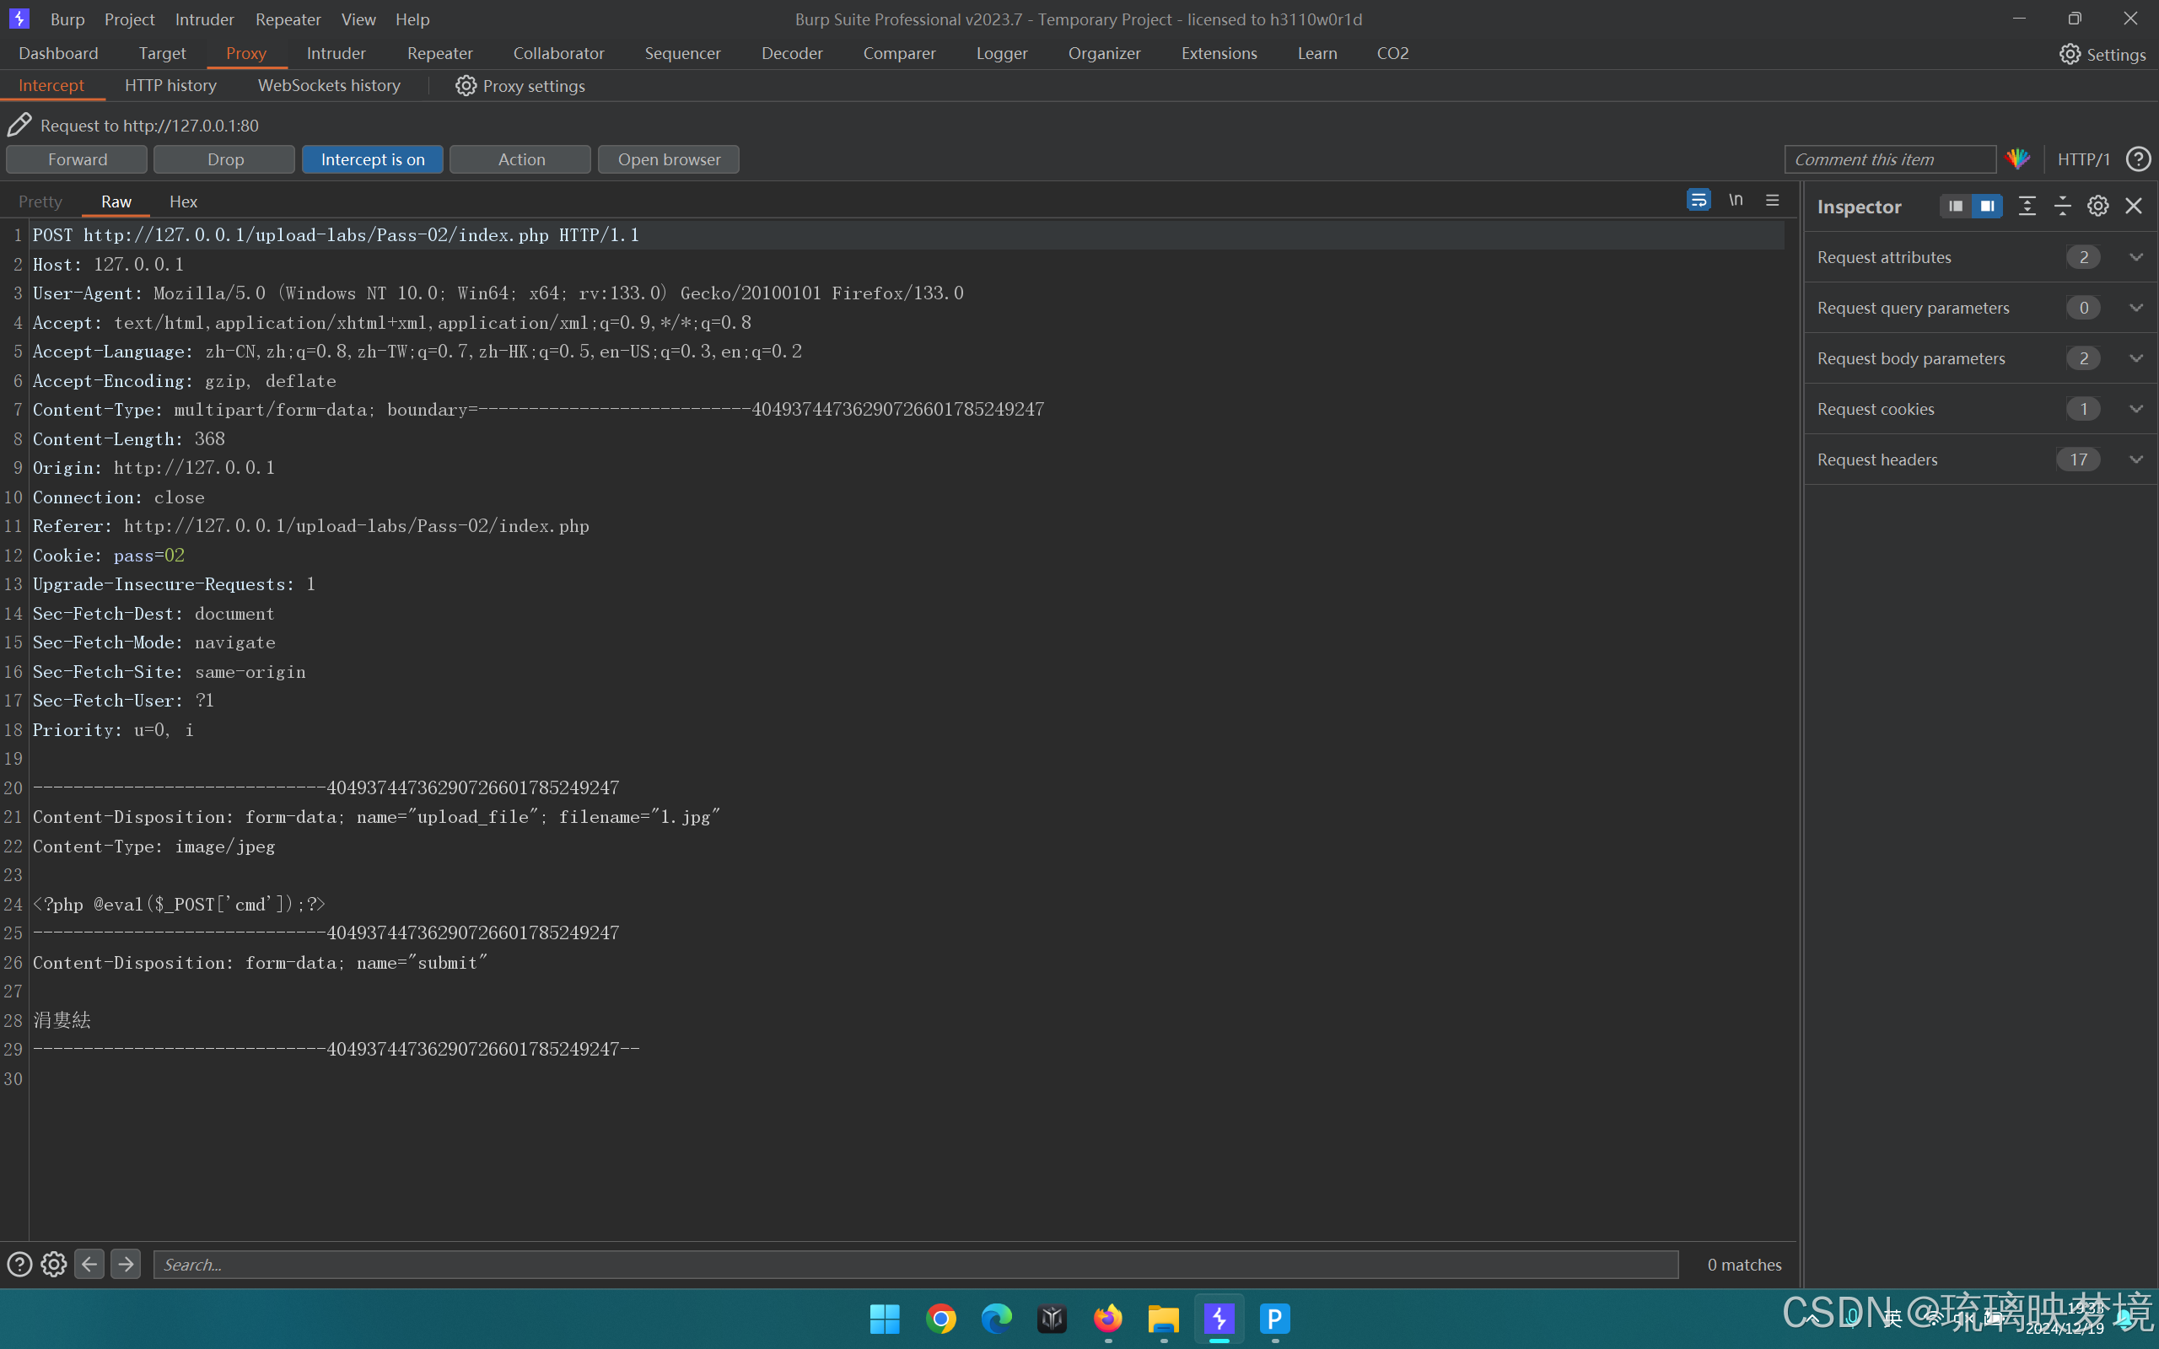Open the editor hamburger options menu
The height and width of the screenshot is (1349, 2159).
[x=1772, y=200]
